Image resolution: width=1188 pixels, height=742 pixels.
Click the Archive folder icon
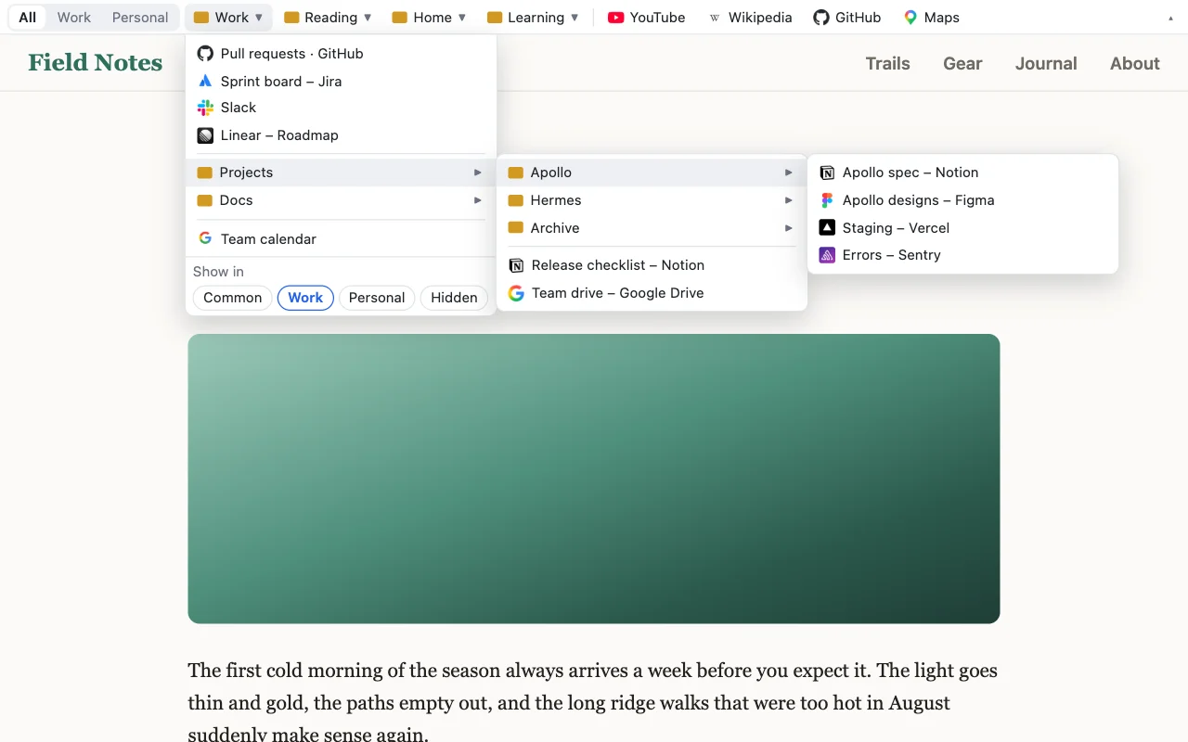tap(515, 228)
